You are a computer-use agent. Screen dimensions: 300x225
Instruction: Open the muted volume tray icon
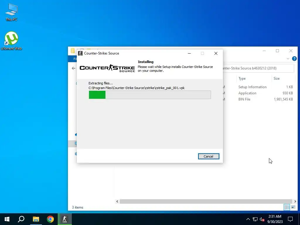pyautogui.click(x=262, y=219)
